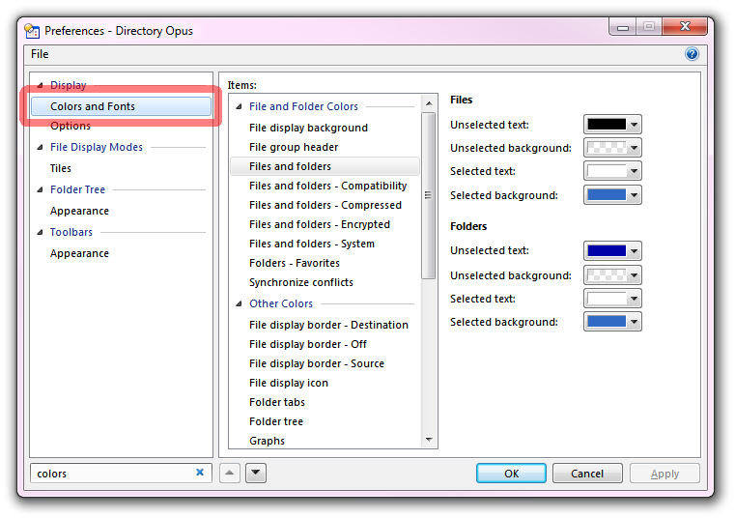735x518 pixels.
Task: Select Folders - Favorites item
Action: click(x=295, y=263)
